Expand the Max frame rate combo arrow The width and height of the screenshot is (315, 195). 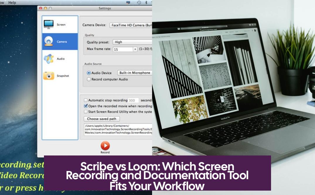coord(135,49)
